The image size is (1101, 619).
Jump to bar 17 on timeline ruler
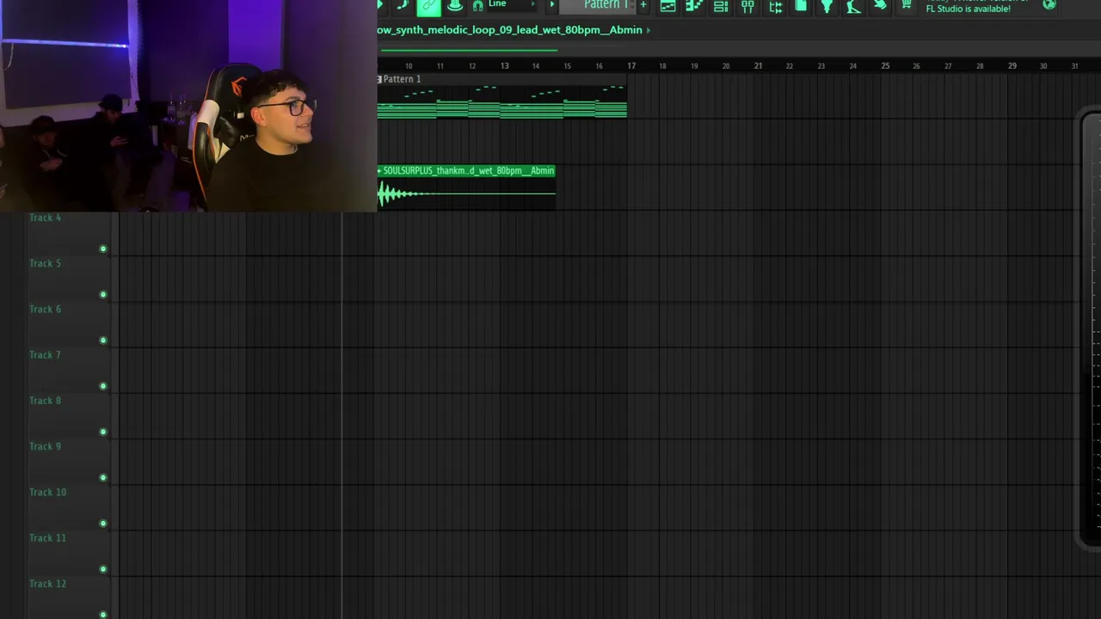click(631, 65)
